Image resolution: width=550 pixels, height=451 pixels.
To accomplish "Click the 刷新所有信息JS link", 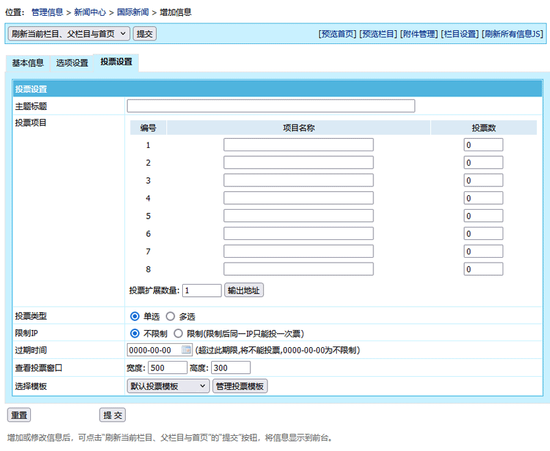I will click(512, 34).
